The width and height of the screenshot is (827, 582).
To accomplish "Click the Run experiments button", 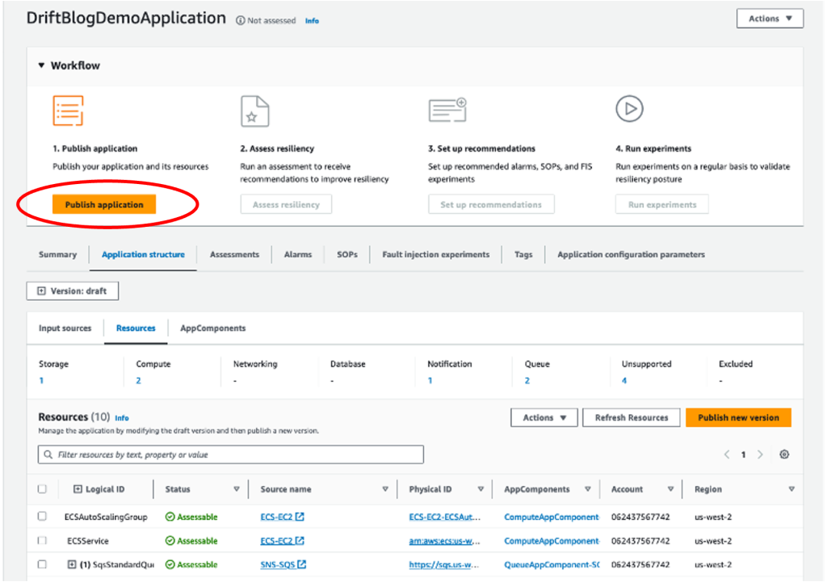I will pos(662,204).
